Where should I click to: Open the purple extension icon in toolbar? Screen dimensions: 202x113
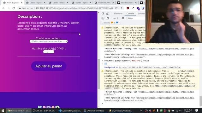138,8
